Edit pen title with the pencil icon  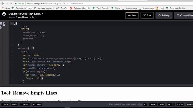click(43, 14)
